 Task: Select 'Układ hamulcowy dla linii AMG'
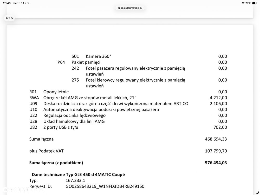74,121
